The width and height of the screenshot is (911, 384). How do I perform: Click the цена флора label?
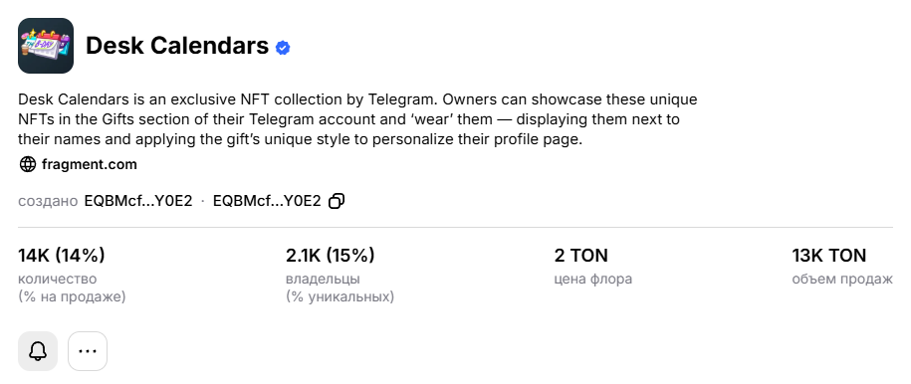[x=593, y=279]
